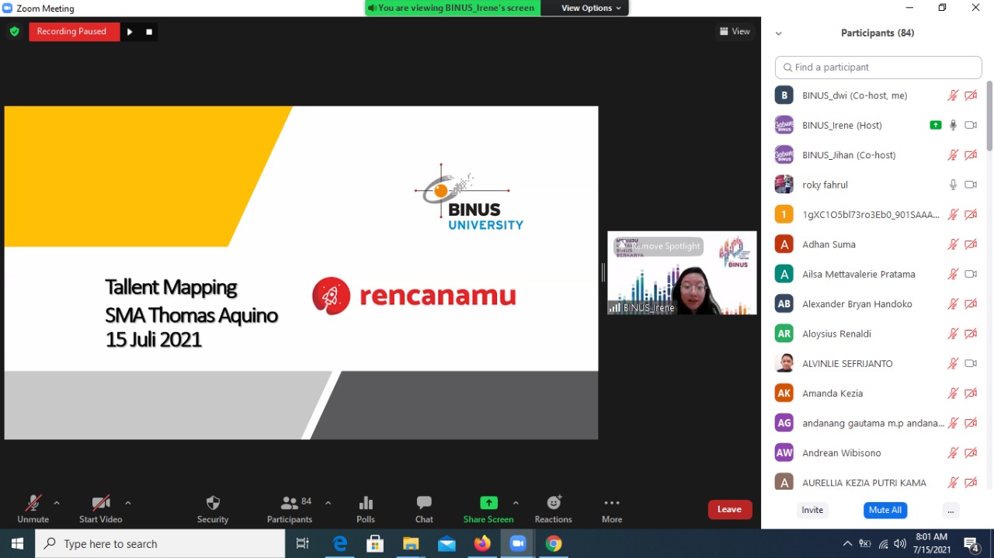The width and height of the screenshot is (994, 558).
Task: Click roky fahrul's profile avatar
Action: point(784,185)
